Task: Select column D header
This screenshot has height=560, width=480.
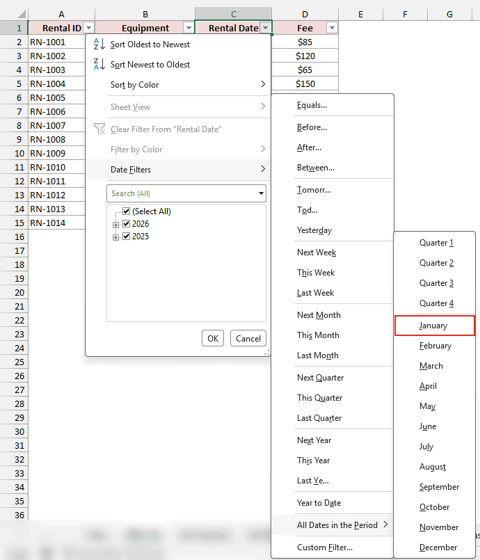Action: [305, 15]
